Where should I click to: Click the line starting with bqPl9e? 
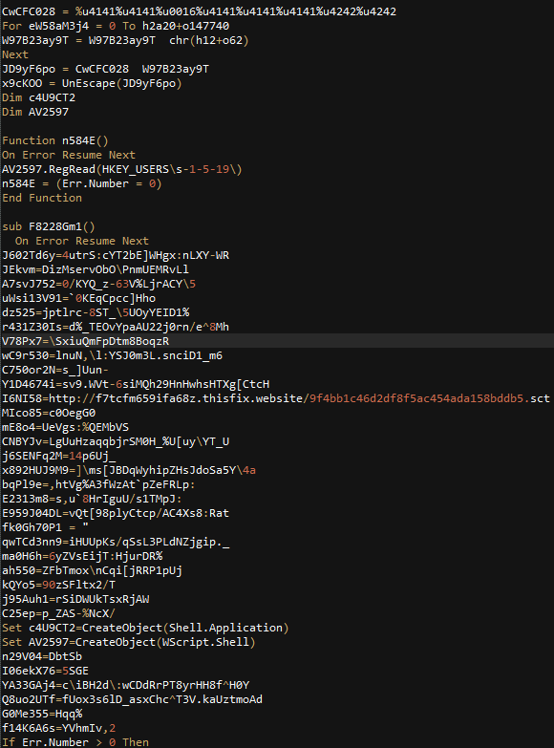click(98, 484)
